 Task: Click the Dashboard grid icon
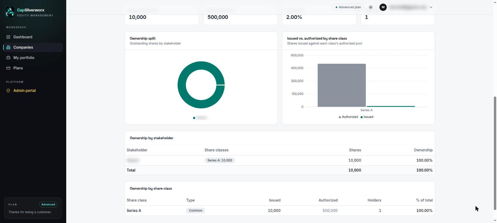coord(8,37)
